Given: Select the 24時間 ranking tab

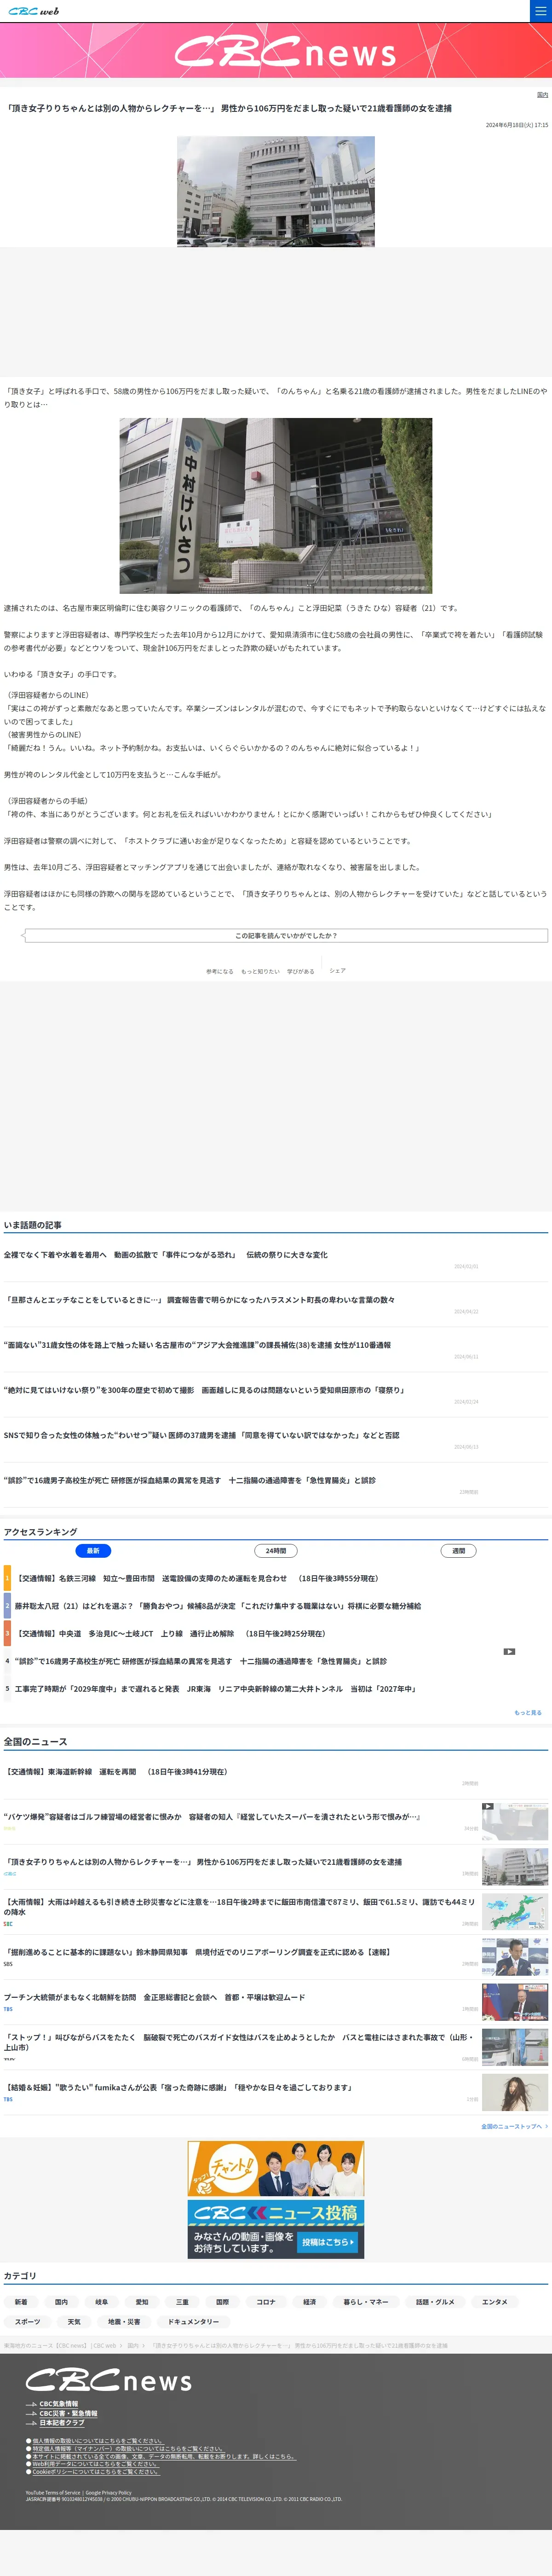Looking at the screenshot, I should tap(276, 1551).
